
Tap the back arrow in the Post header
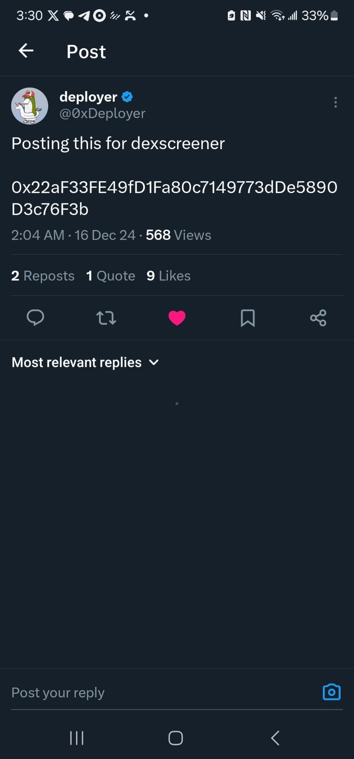click(x=26, y=51)
